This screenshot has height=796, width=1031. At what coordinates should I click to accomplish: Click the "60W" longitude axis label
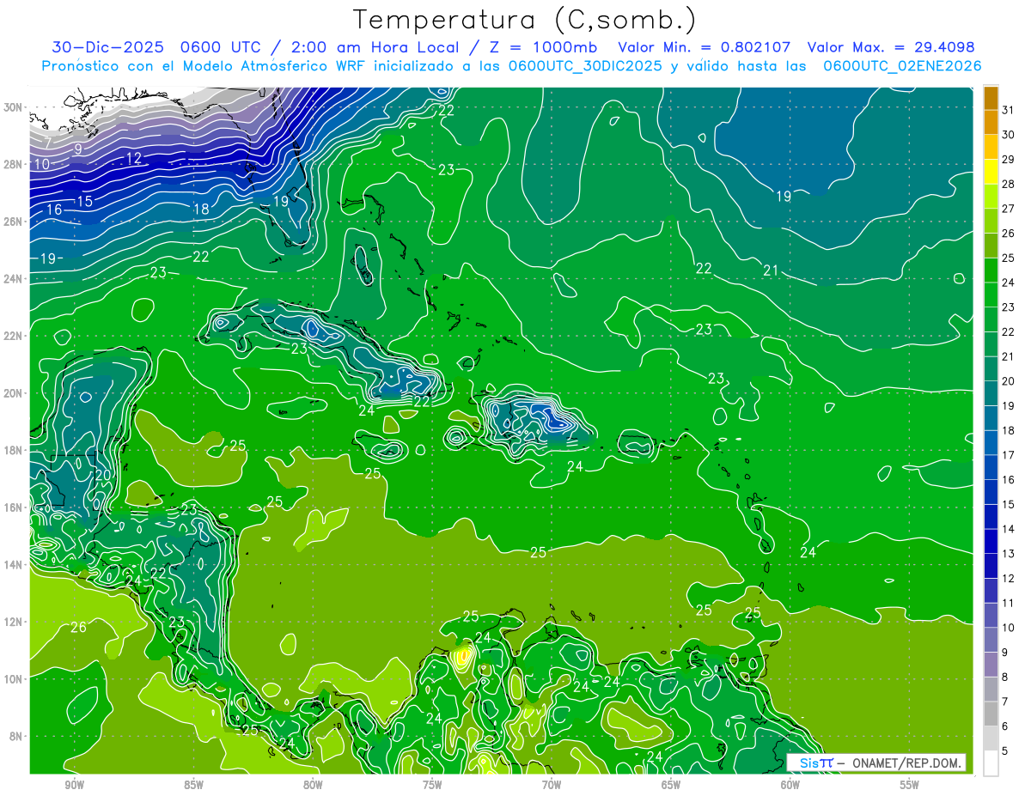click(x=790, y=785)
